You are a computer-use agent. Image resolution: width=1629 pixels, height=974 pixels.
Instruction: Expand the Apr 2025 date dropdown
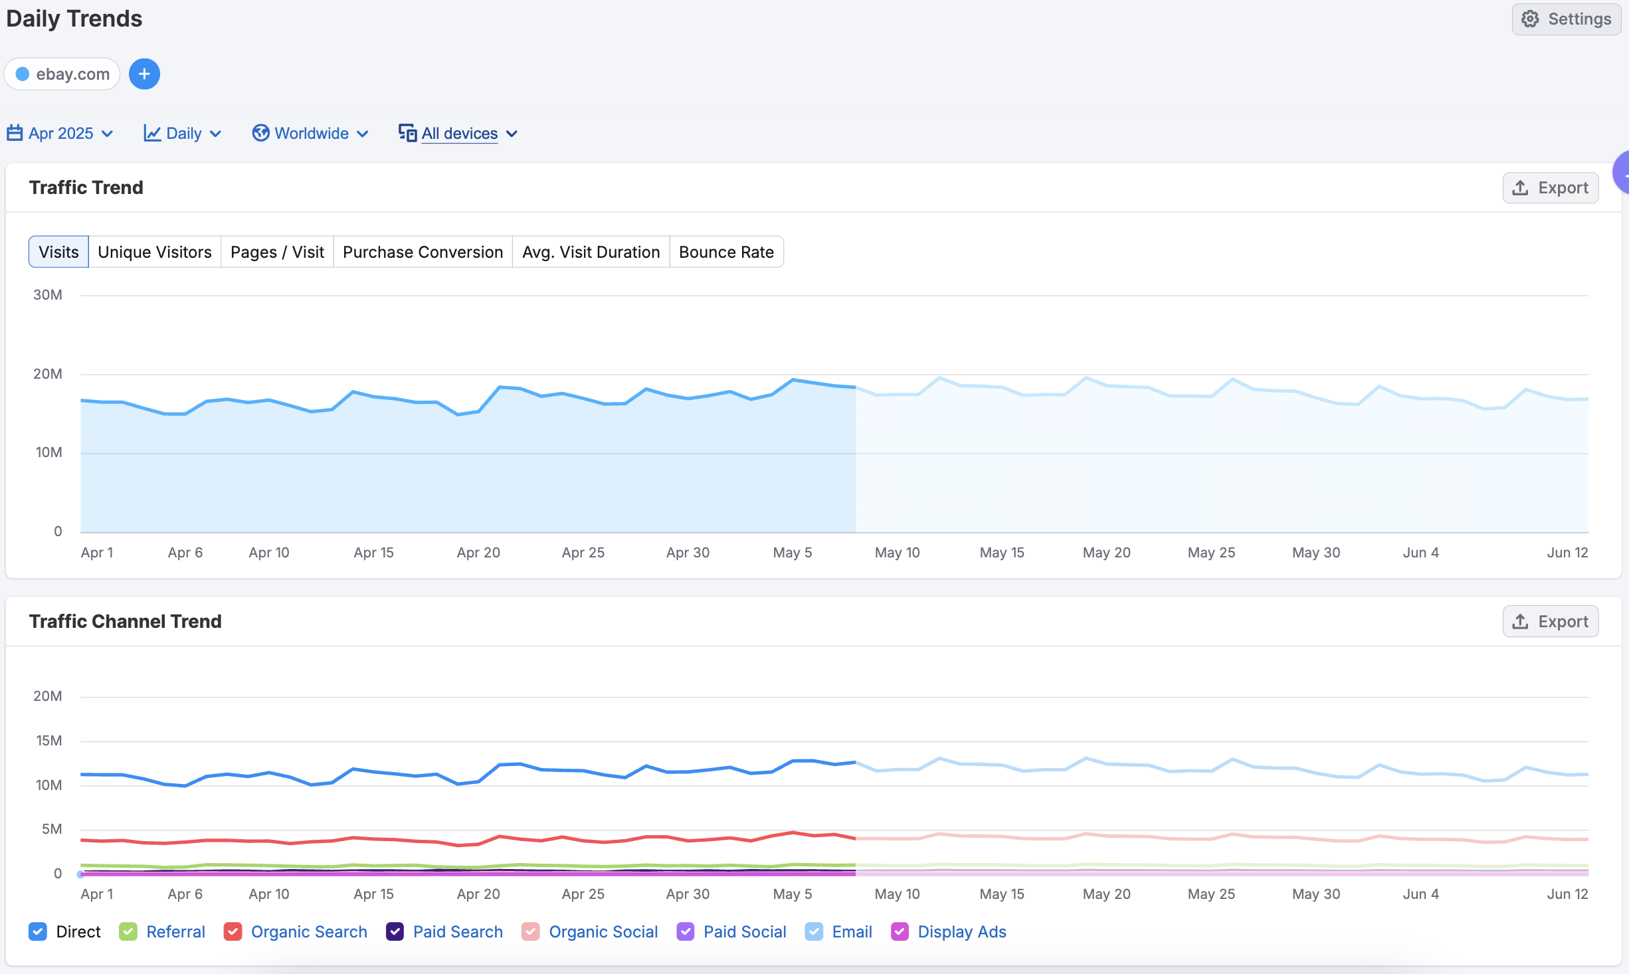(107, 134)
